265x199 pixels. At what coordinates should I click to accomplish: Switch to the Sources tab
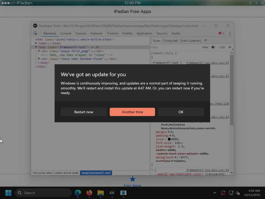[81, 33]
